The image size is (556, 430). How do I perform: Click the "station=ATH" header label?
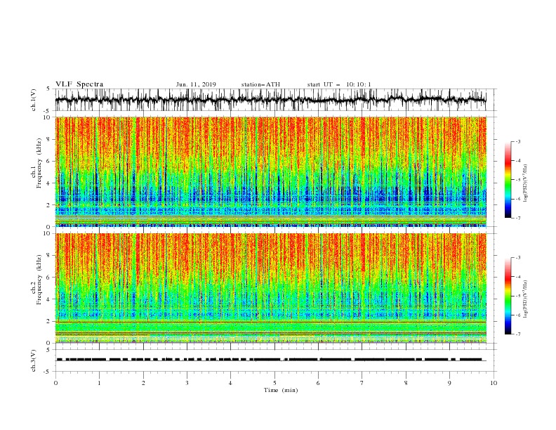260,84
